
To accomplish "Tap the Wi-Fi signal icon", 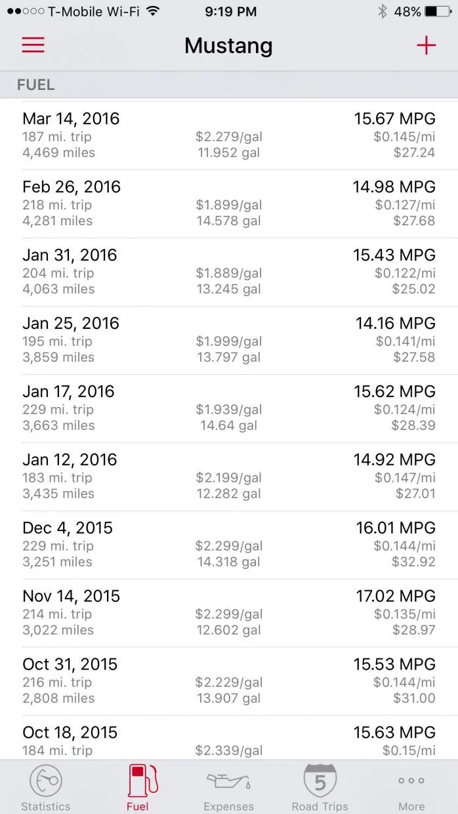I will [153, 11].
